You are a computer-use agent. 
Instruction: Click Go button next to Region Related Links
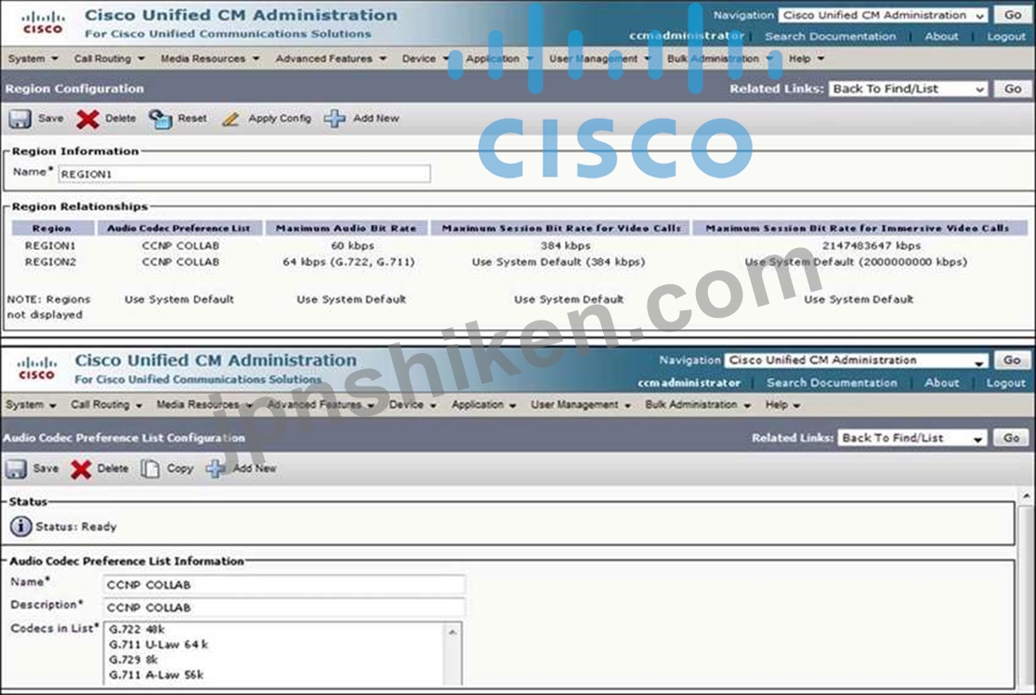[1012, 89]
